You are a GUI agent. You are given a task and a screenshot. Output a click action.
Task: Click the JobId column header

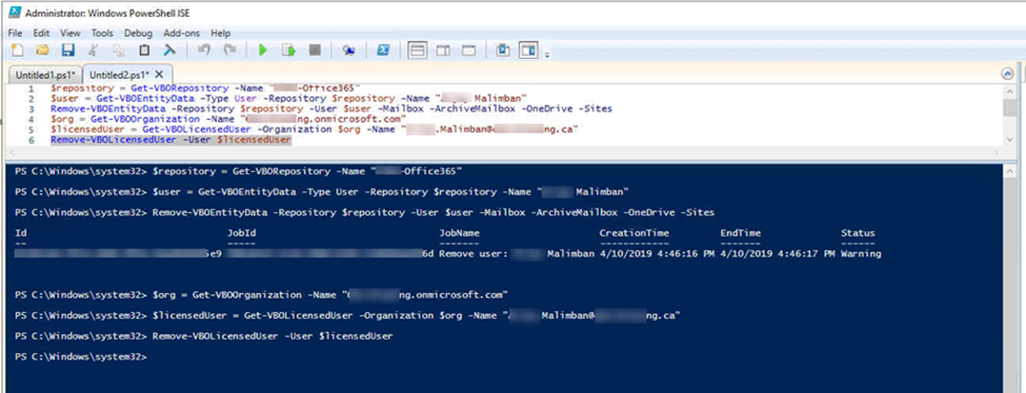point(241,233)
